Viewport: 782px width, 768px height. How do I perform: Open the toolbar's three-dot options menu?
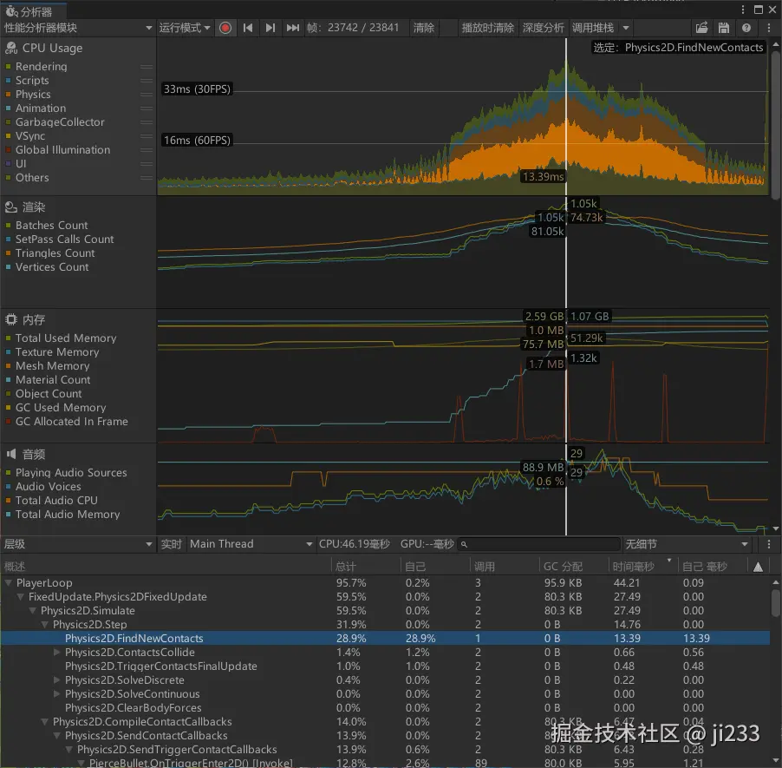click(769, 28)
